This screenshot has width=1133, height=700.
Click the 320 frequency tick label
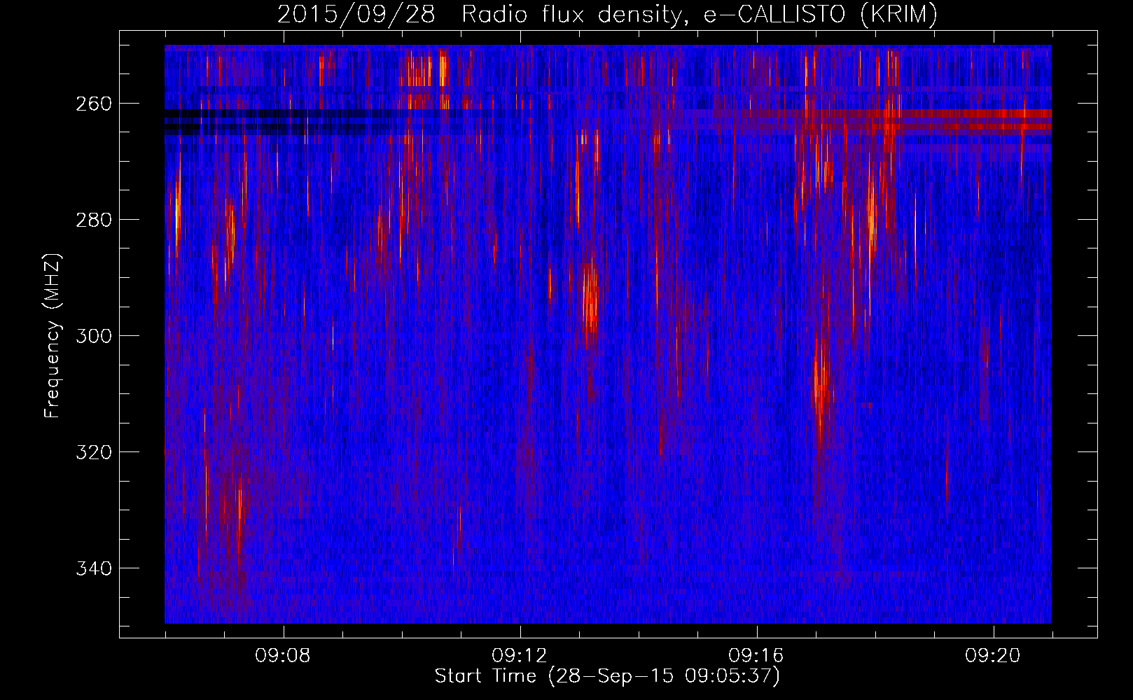[x=93, y=452]
